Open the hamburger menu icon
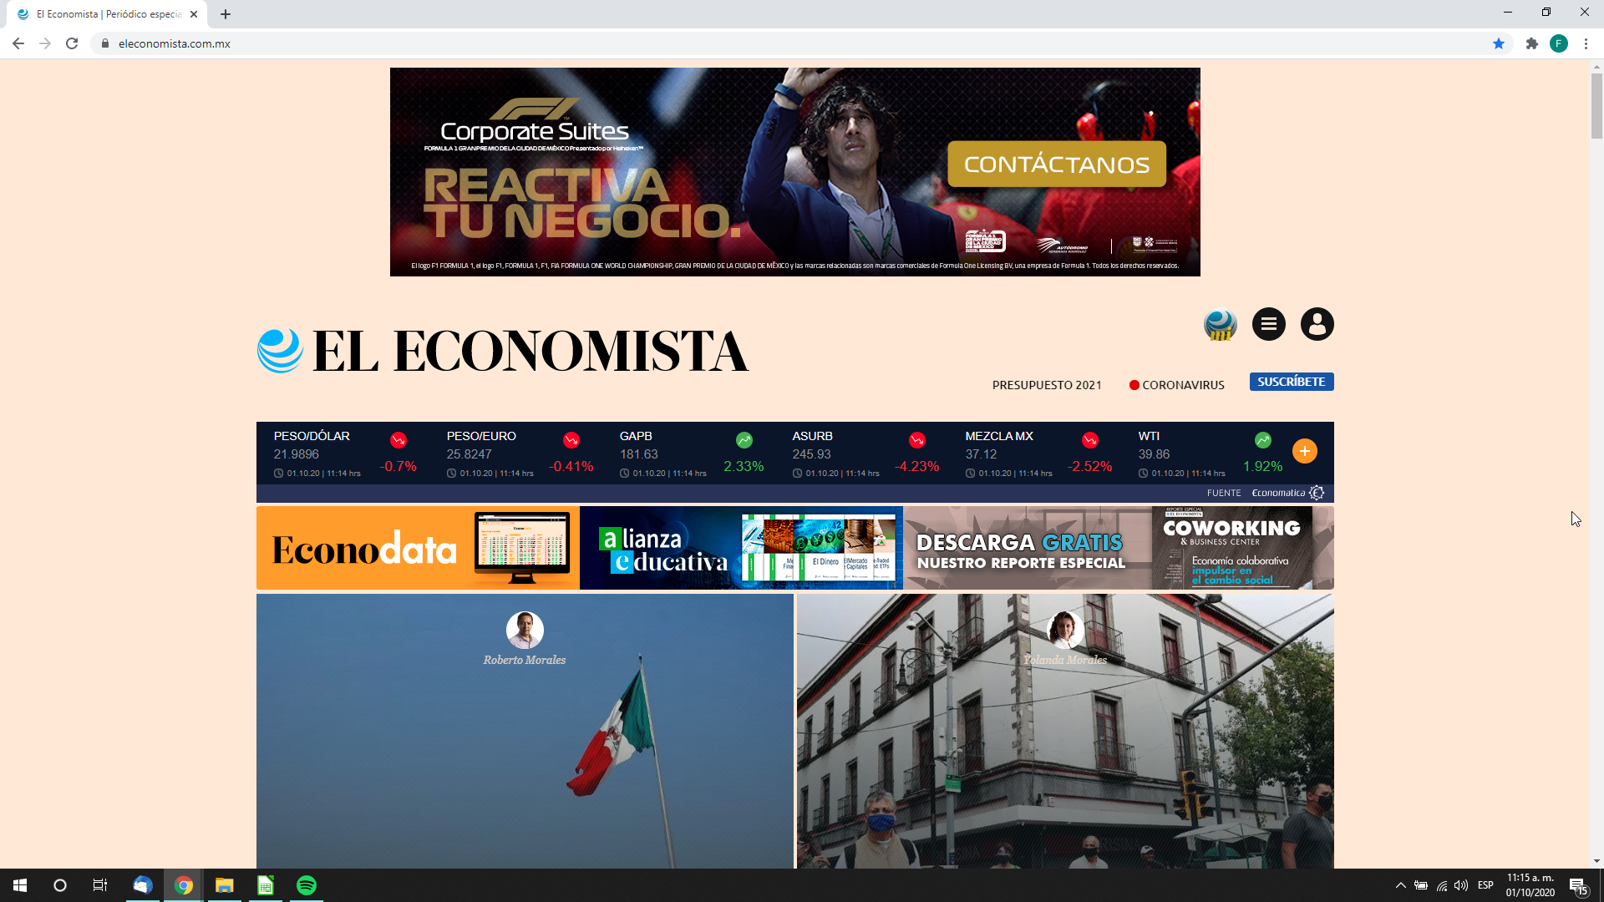This screenshot has height=902, width=1604. click(x=1268, y=324)
